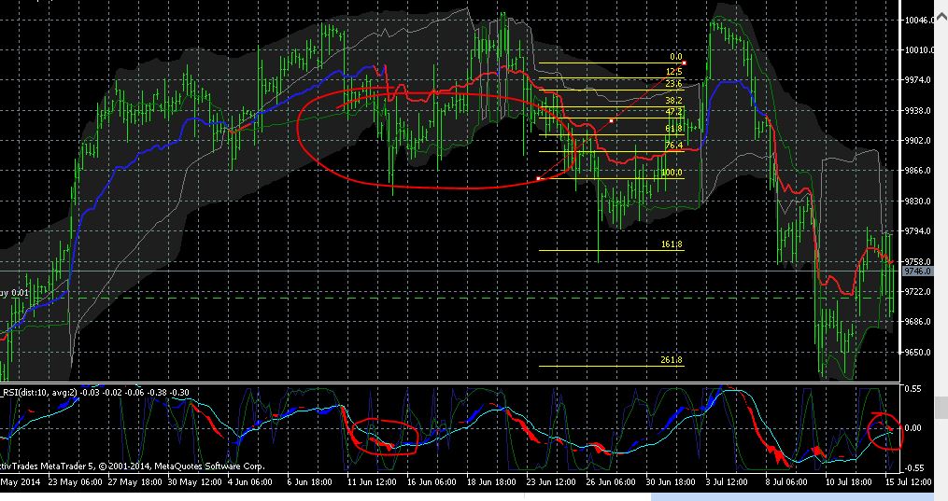Click the vertical scrollbar thumb at the right edge
This screenshot has width=948, height=501.
point(941,408)
